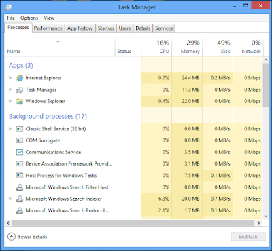Click the Windows Explorer folder icon
The image size is (272, 251).
coord(20,102)
